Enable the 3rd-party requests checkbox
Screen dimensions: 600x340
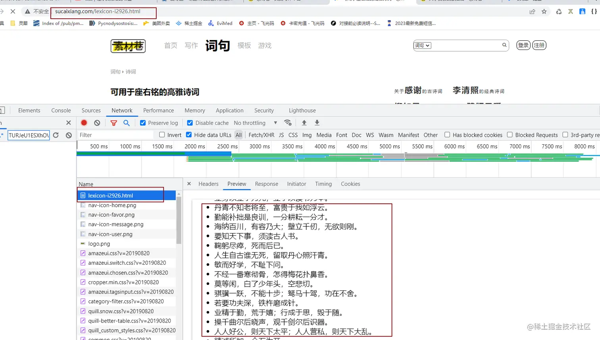(x=565, y=135)
